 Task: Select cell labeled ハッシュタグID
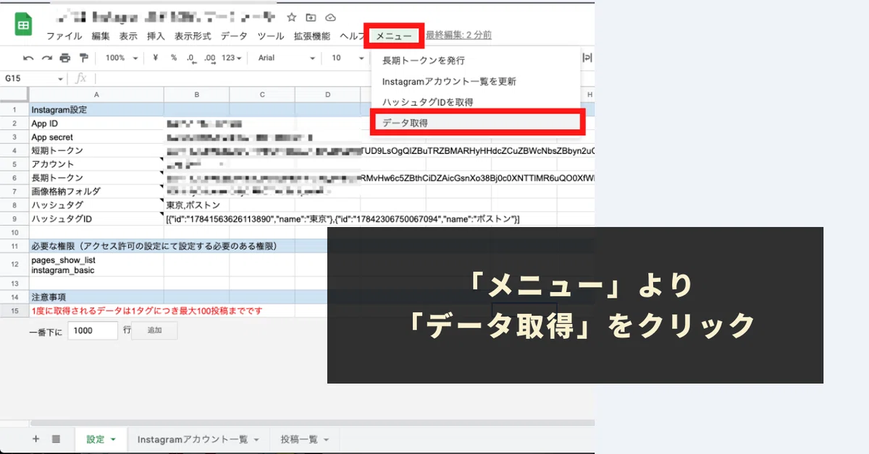click(96, 219)
